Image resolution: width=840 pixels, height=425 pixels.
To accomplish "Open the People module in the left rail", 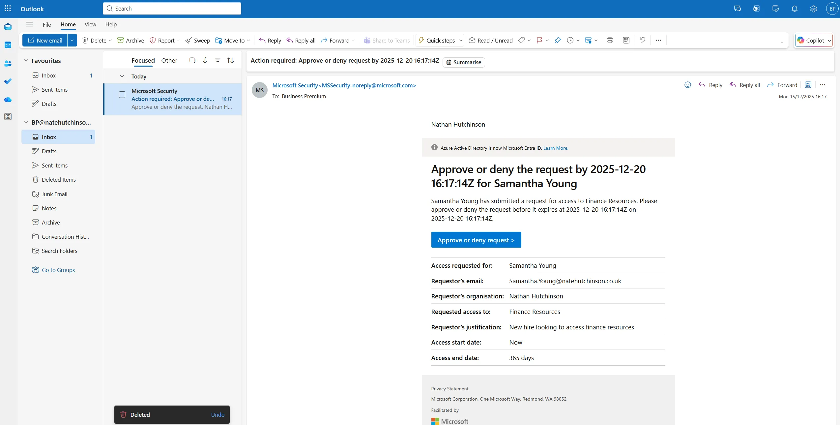I will [8, 63].
